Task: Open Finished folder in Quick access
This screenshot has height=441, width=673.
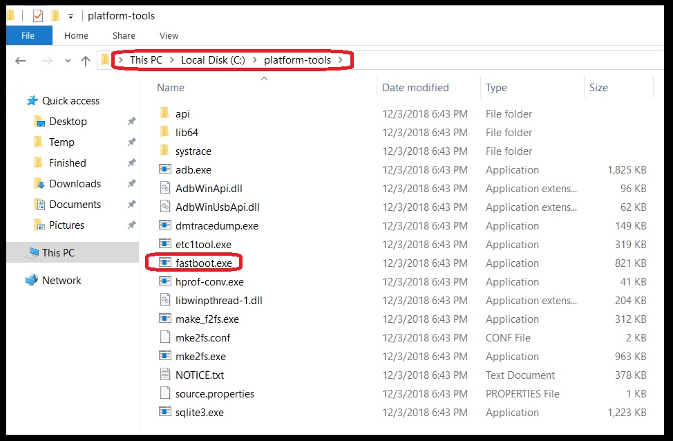Action: pos(68,162)
